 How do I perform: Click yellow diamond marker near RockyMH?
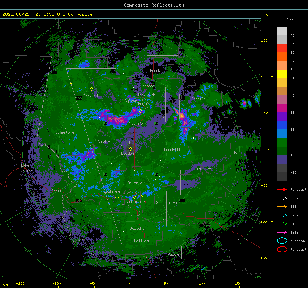pos(91,89)
